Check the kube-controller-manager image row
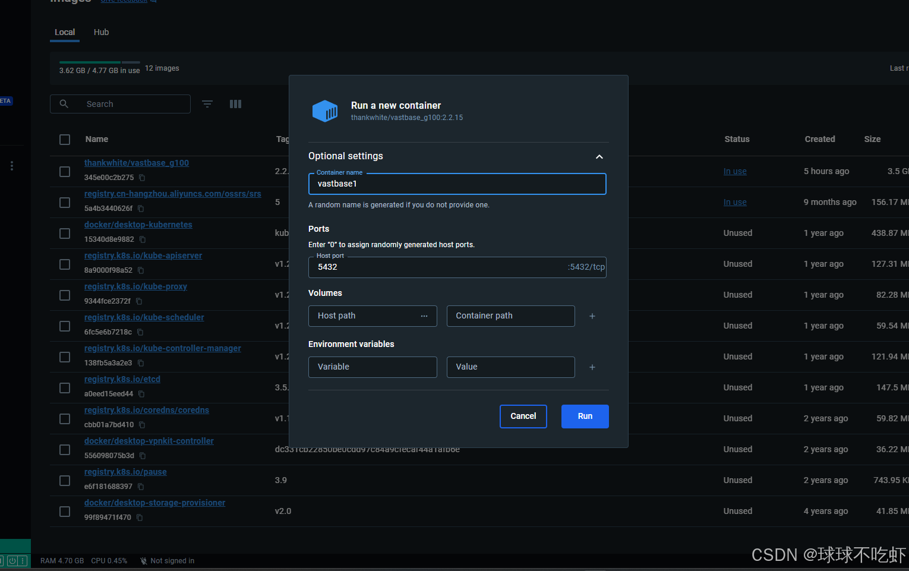This screenshot has width=909, height=571. coord(65,357)
